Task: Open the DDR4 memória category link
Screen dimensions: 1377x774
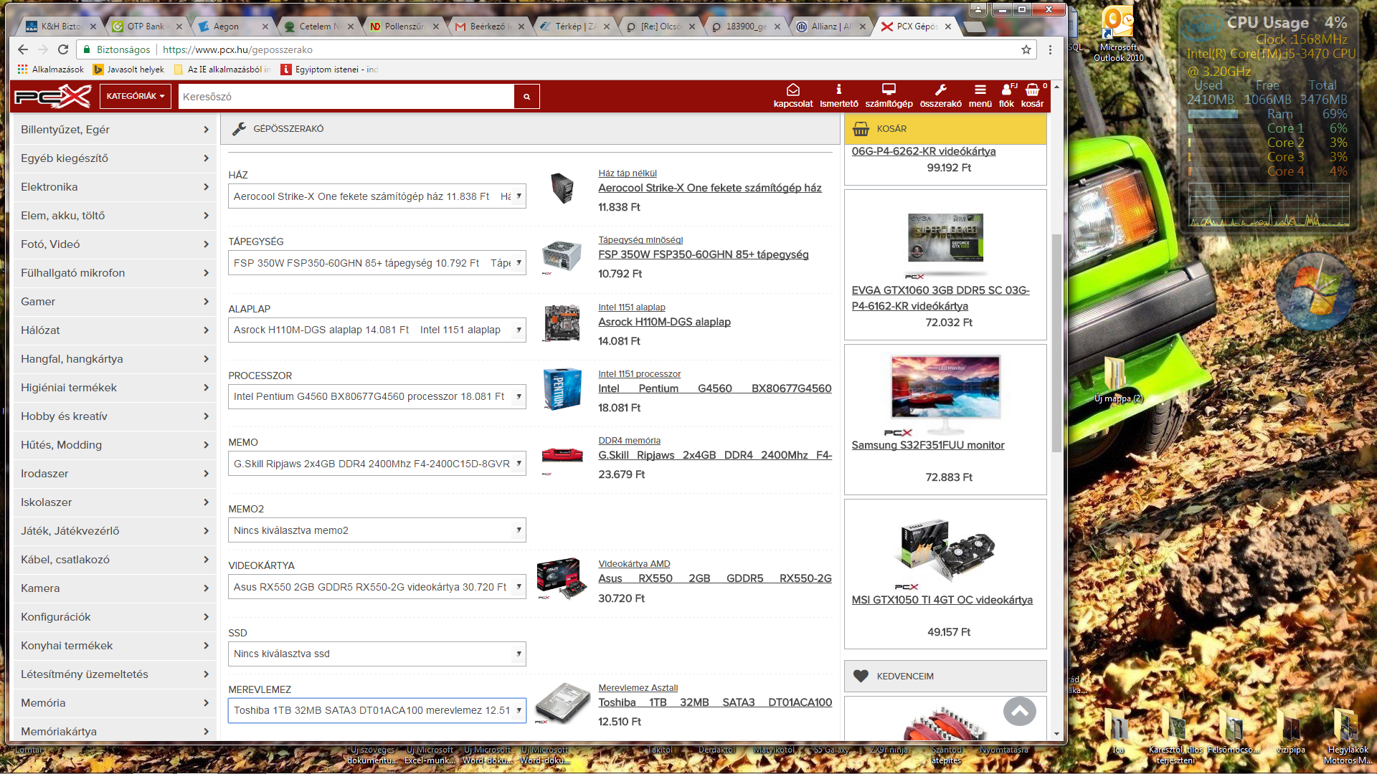Action: [629, 441]
